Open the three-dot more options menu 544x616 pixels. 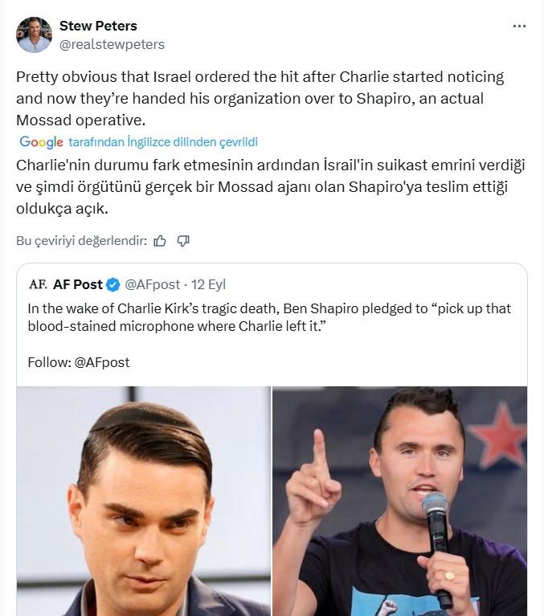click(519, 27)
